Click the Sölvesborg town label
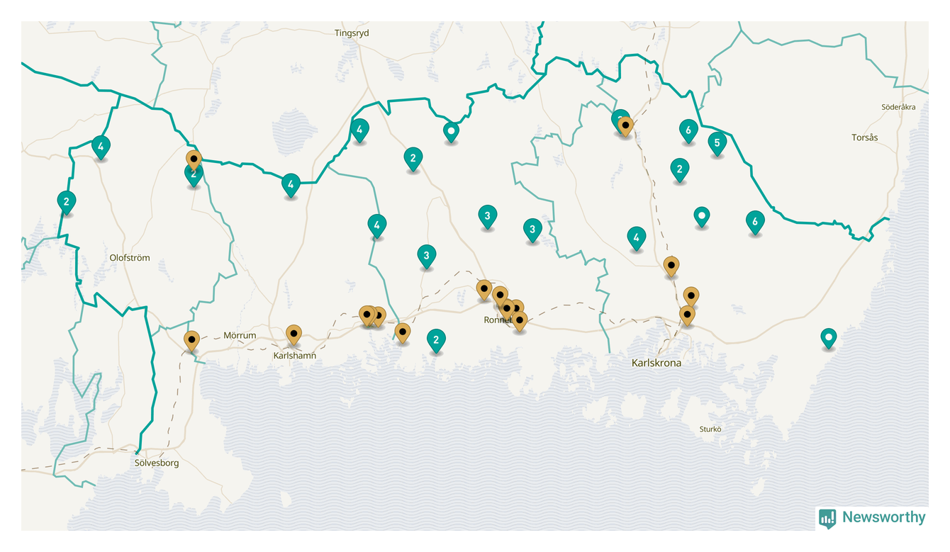 tap(157, 463)
